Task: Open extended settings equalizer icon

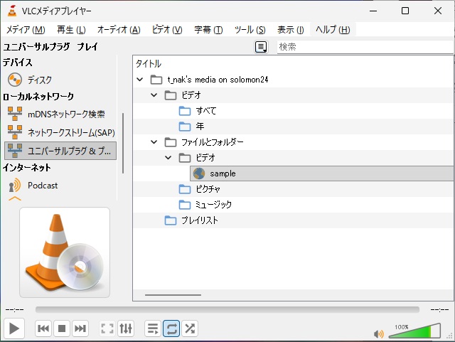Action: pos(126,328)
